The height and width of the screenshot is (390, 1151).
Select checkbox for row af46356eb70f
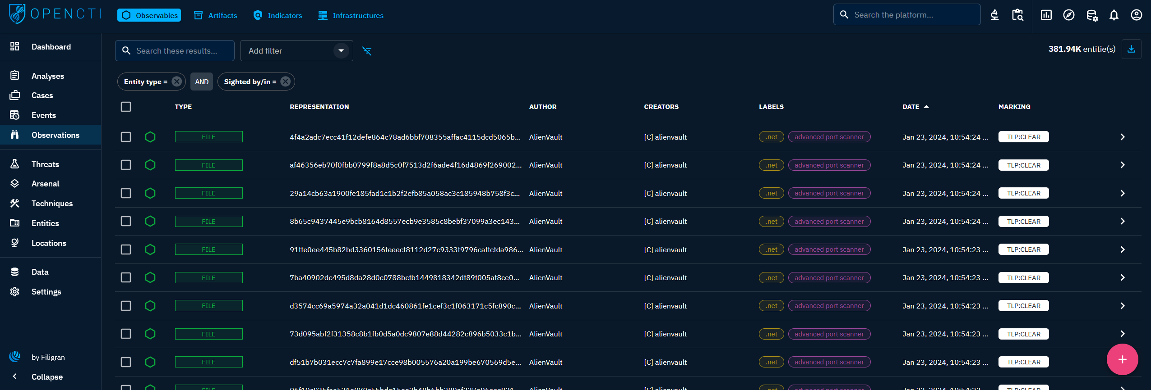point(126,165)
